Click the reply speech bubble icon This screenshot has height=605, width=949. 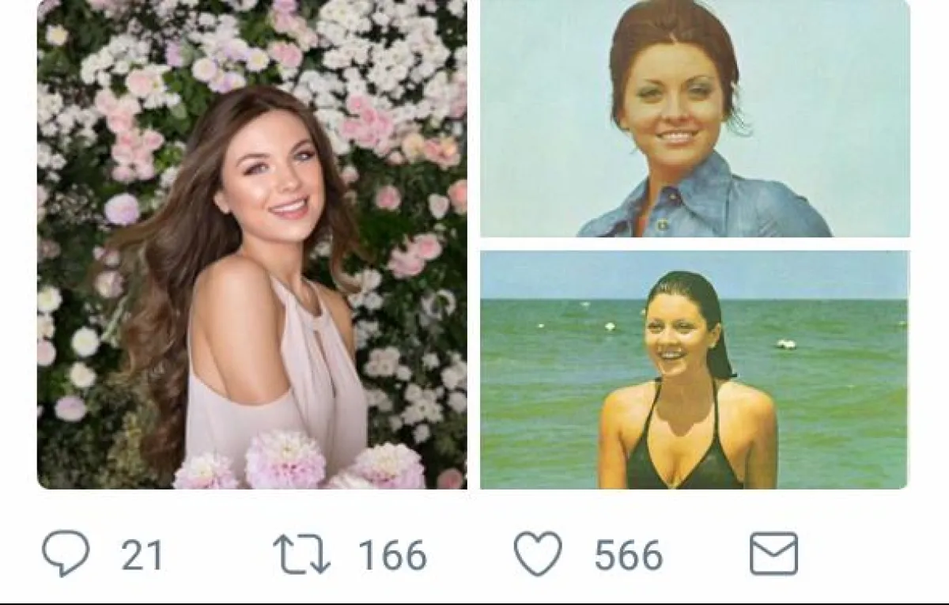point(66,554)
